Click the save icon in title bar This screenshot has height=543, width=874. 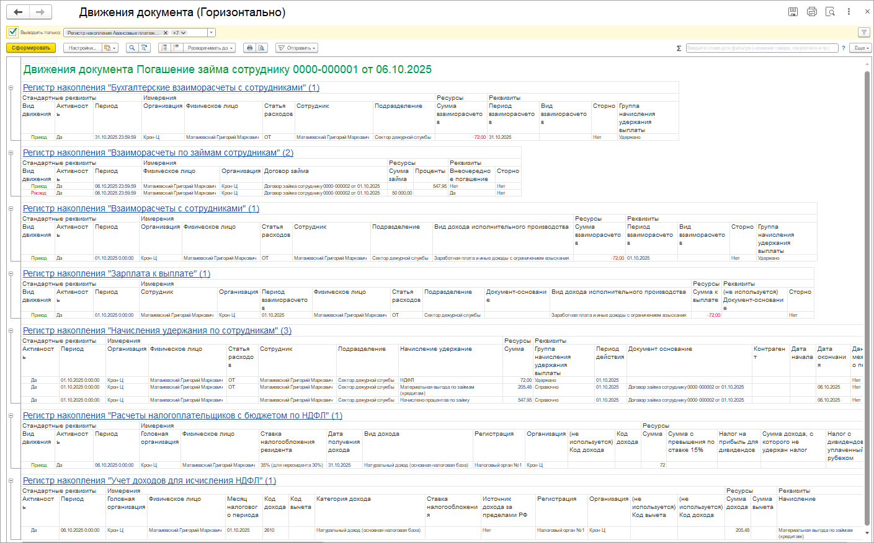(x=793, y=12)
